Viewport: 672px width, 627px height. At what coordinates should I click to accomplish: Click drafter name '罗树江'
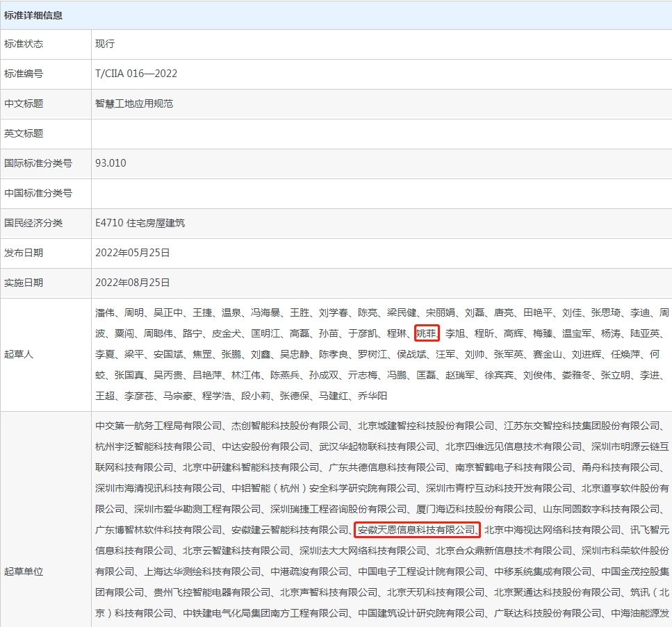[372, 354]
